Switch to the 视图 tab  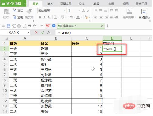[126, 4]
